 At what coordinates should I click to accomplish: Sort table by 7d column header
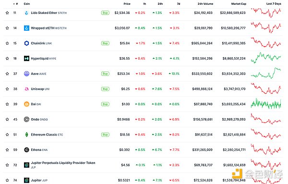tap(179, 4)
